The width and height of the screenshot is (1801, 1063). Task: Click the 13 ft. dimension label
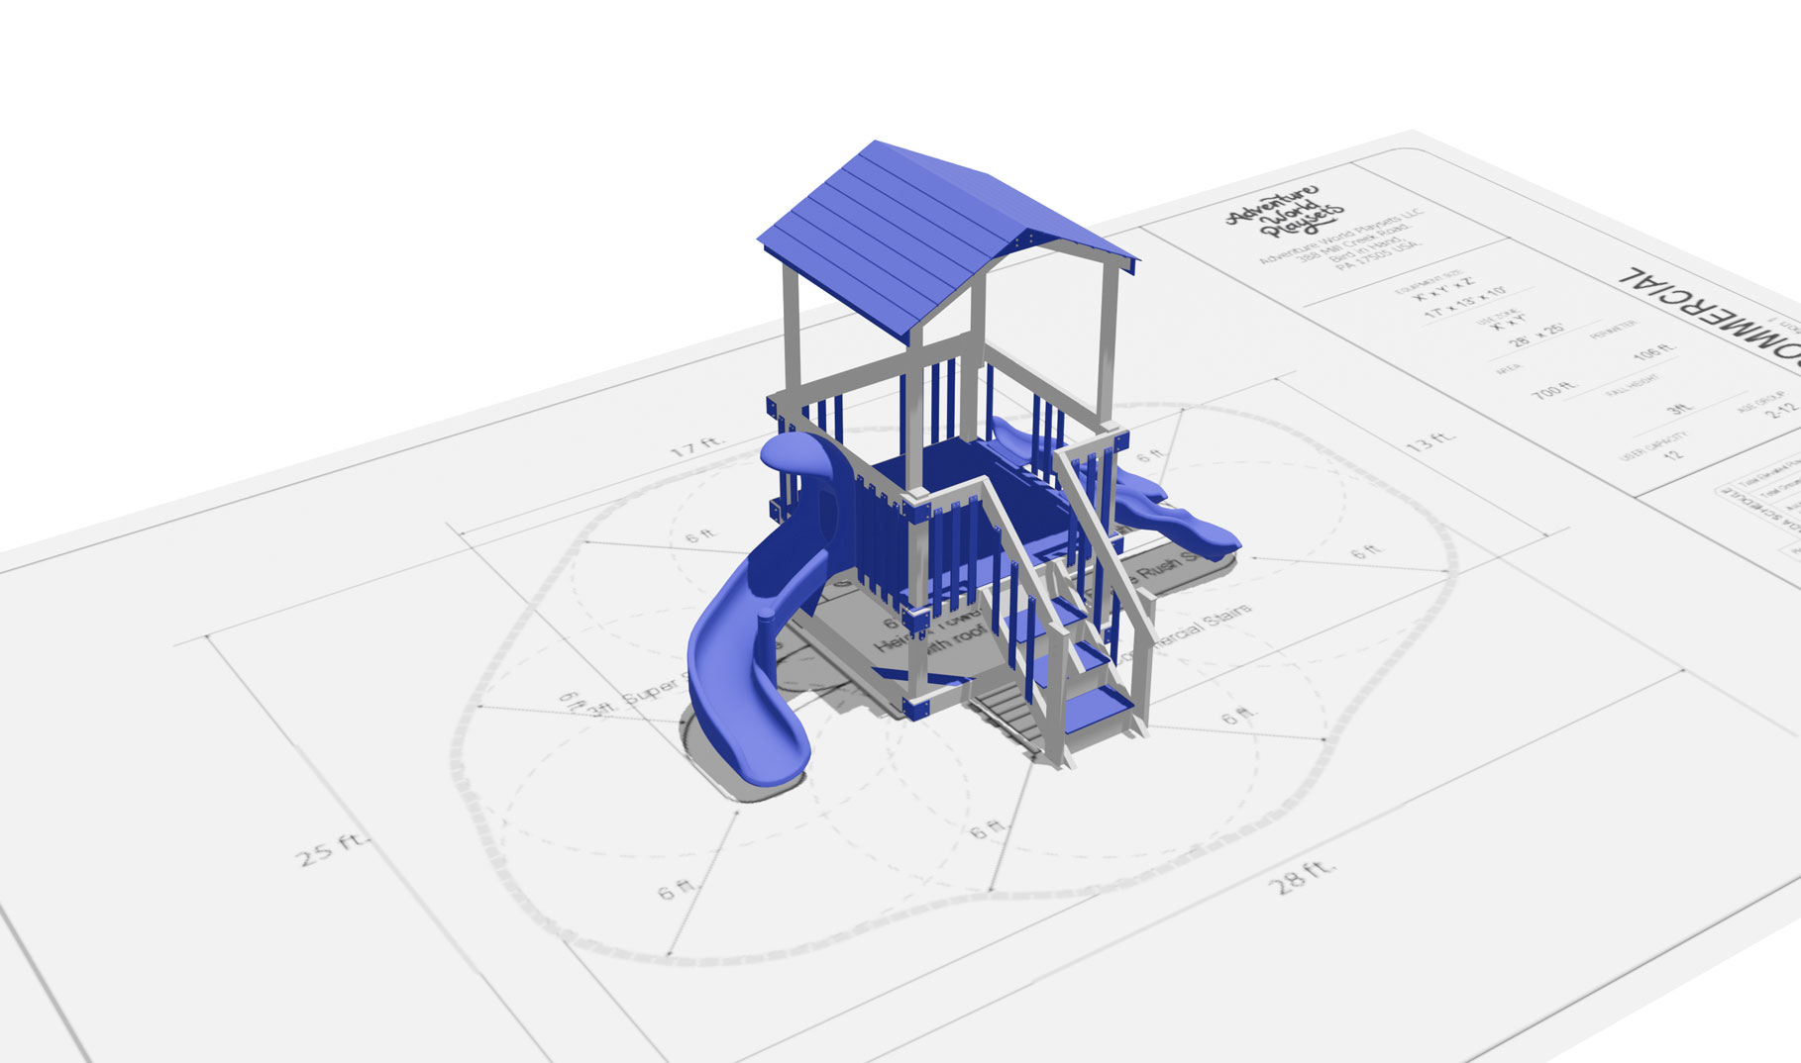1431,441
